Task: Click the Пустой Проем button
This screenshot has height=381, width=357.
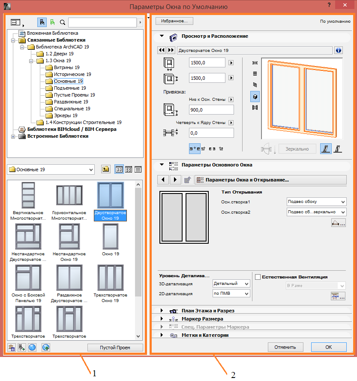Action: click(115, 348)
